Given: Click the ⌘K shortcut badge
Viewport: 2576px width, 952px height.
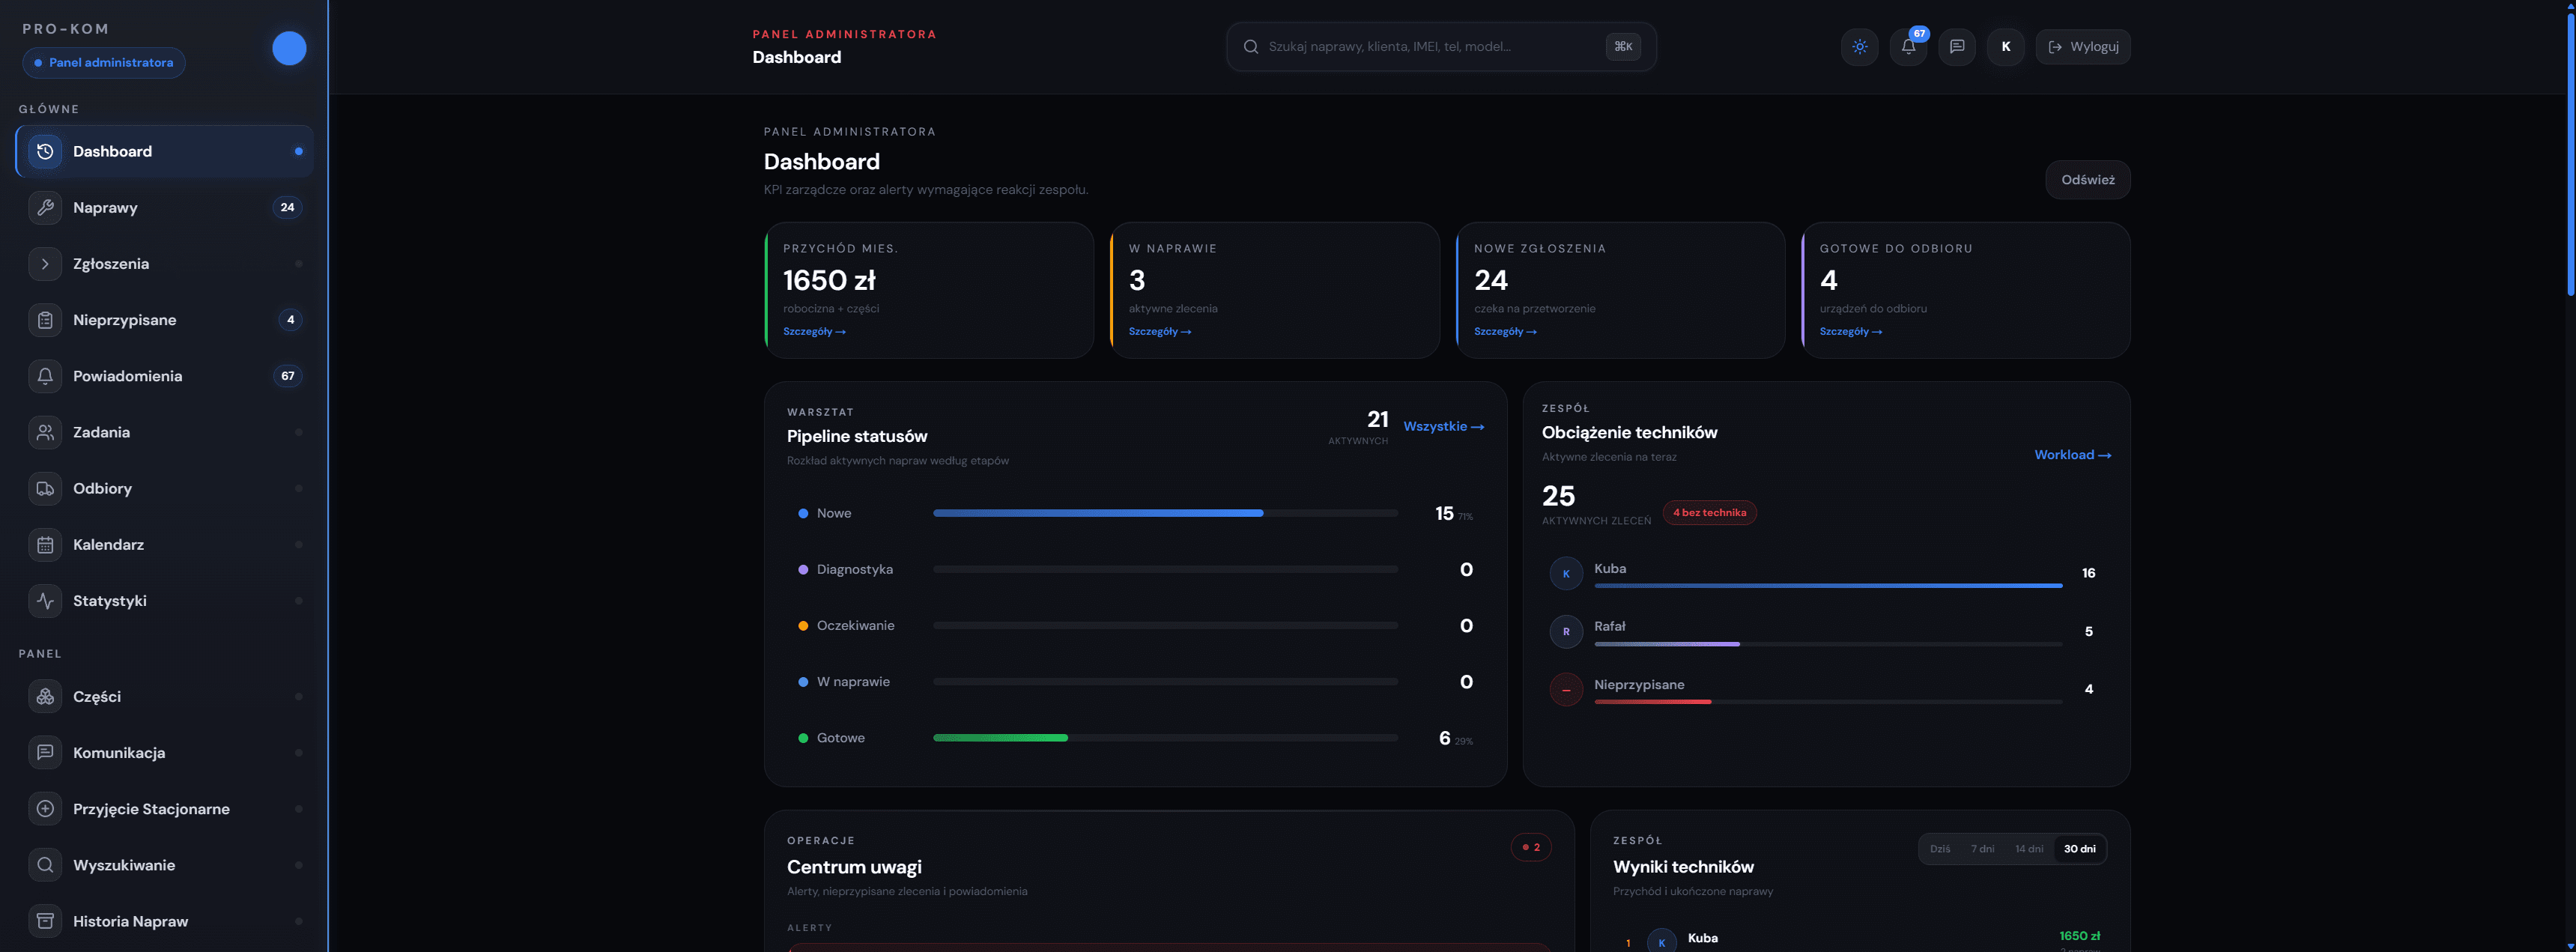Looking at the screenshot, I should (1622, 46).
